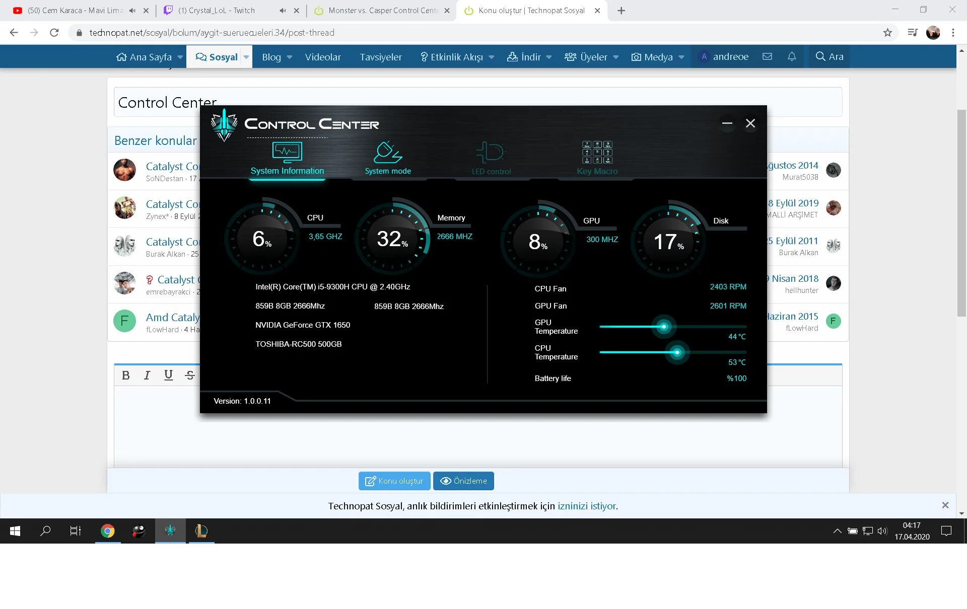
Task: Adjust the CPU Temperature slider knob
Action: (677, 352)
